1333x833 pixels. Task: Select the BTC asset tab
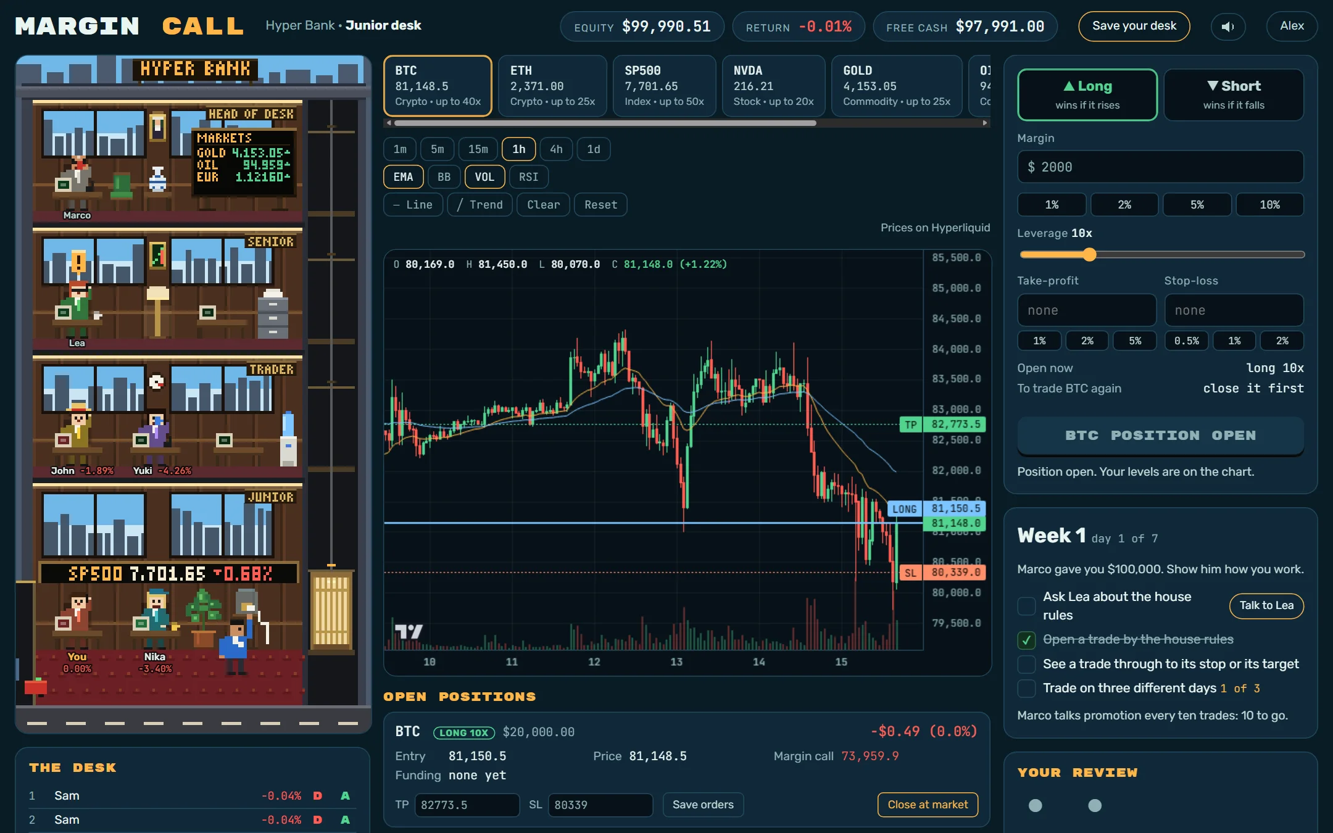[x=438, y=86]
